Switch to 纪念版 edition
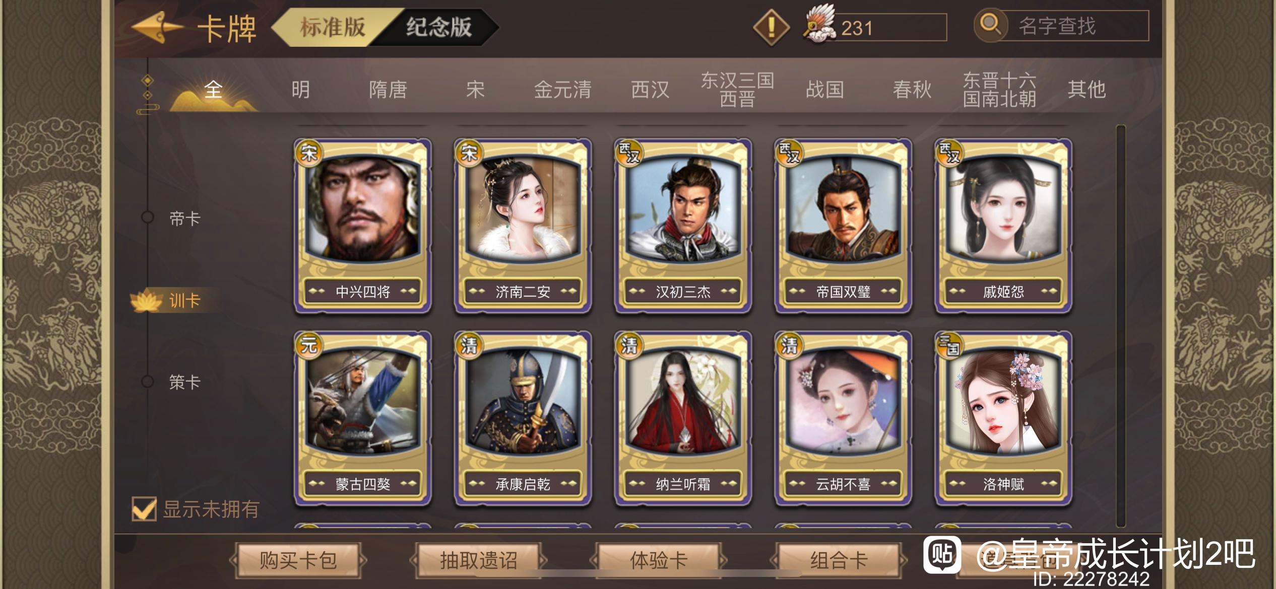This screenshot has width=1276, height=589. click(439, 27)
